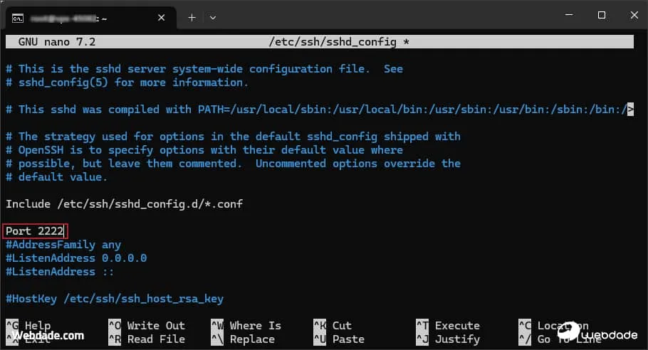Screen dimensions: 648x350
Task: Maximize the terminal window
Action: coord(602,16)
